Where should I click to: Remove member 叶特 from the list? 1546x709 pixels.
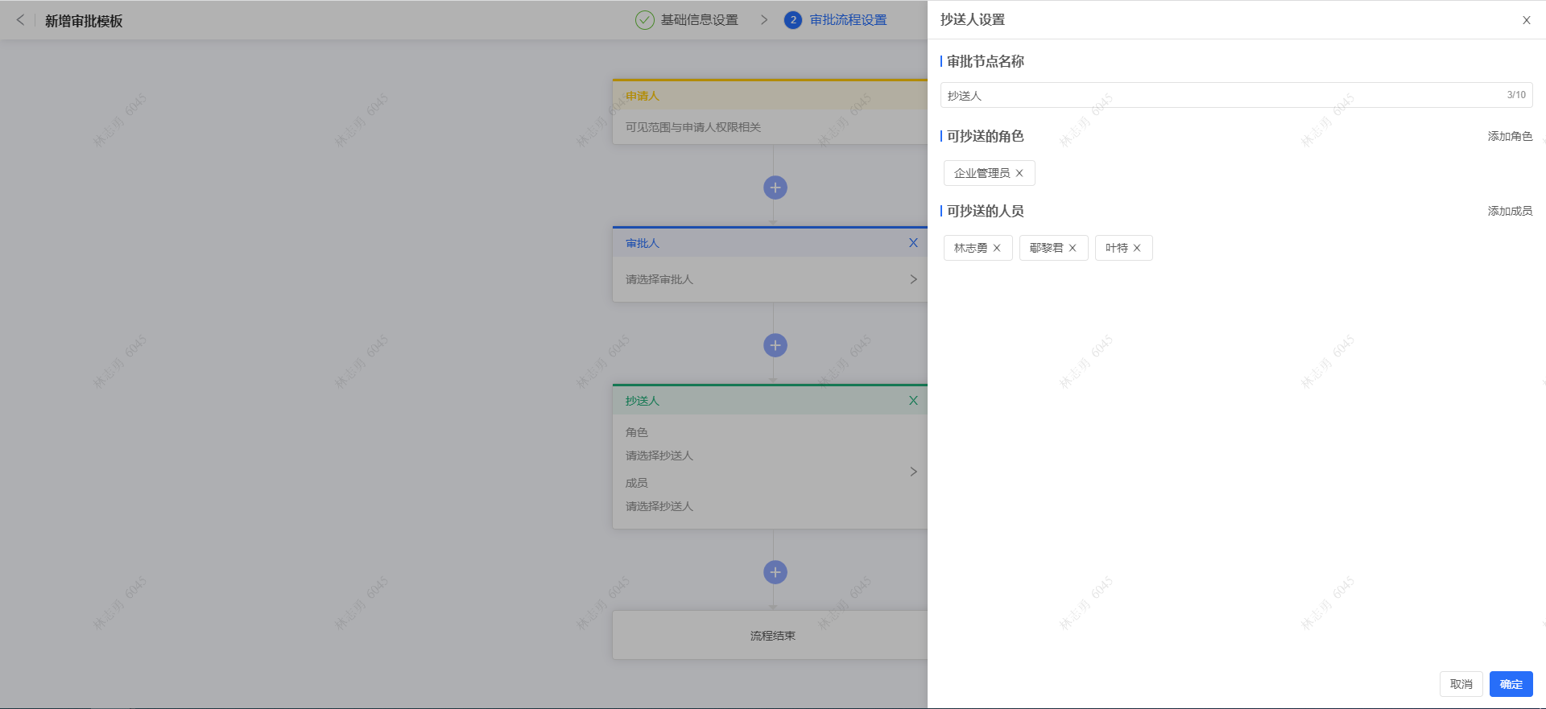pos(1137,248)
